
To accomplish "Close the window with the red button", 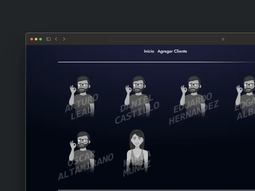I will pos(32,39).
